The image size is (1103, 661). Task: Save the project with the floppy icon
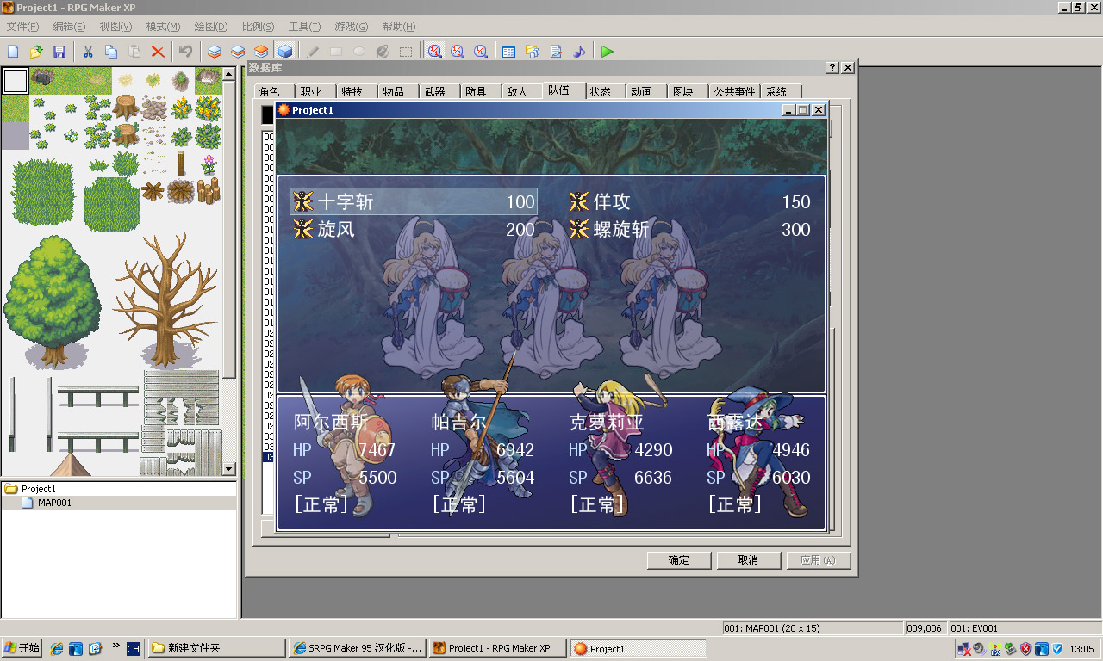(x=59, y=52)
